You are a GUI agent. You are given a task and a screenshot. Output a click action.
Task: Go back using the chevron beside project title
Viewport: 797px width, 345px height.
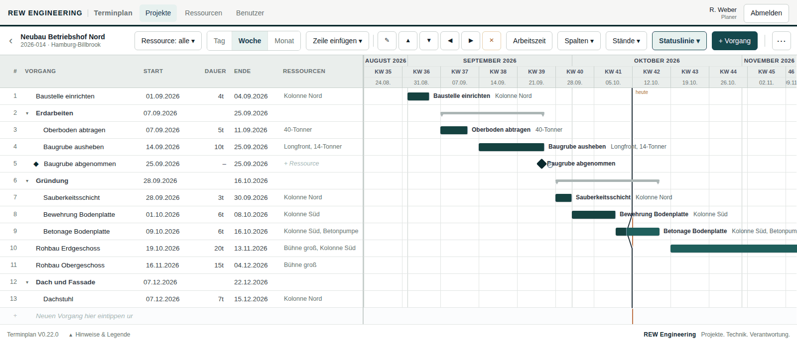click(11, 41)
